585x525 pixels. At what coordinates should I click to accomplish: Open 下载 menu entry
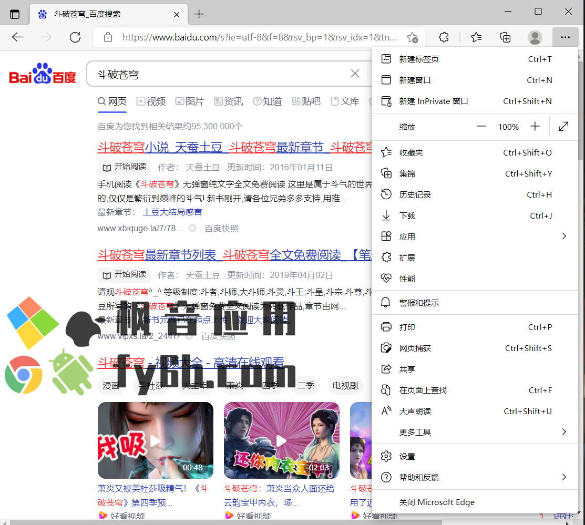(475, 215)
